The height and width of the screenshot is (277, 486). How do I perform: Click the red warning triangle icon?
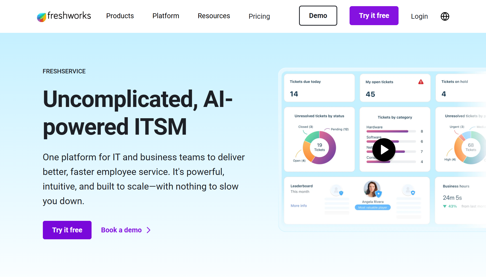point(421,82)
